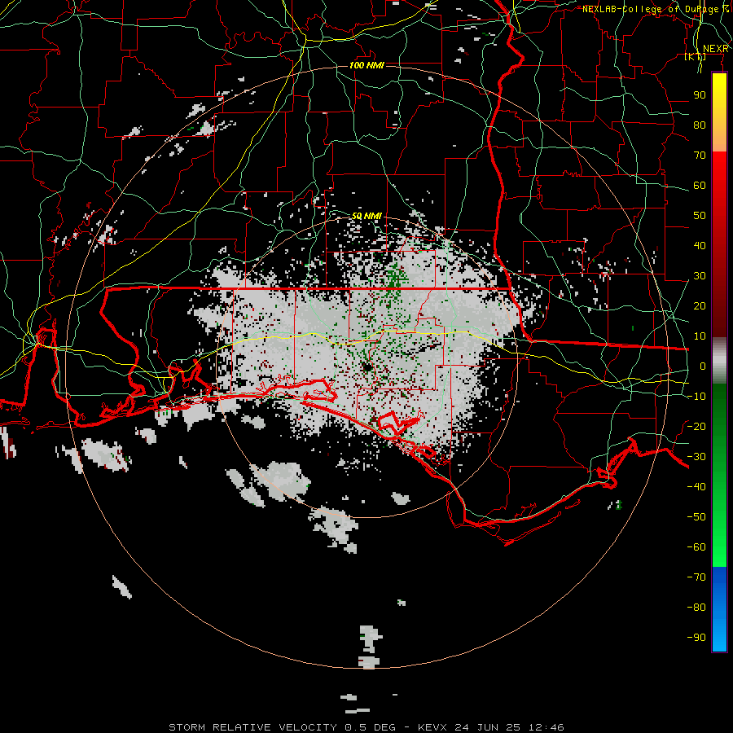The image size is (733, 733).
Task: Select the 10 label on velocity scale
Action: pyautogui.click(x=700, y=336)
